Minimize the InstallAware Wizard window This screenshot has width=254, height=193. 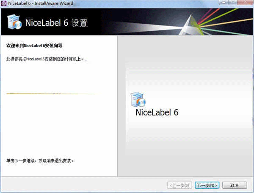click(224, 2)
